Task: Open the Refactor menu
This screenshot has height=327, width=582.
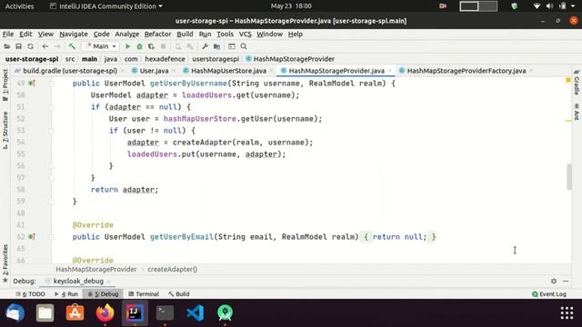Action: tap(157, 35)
